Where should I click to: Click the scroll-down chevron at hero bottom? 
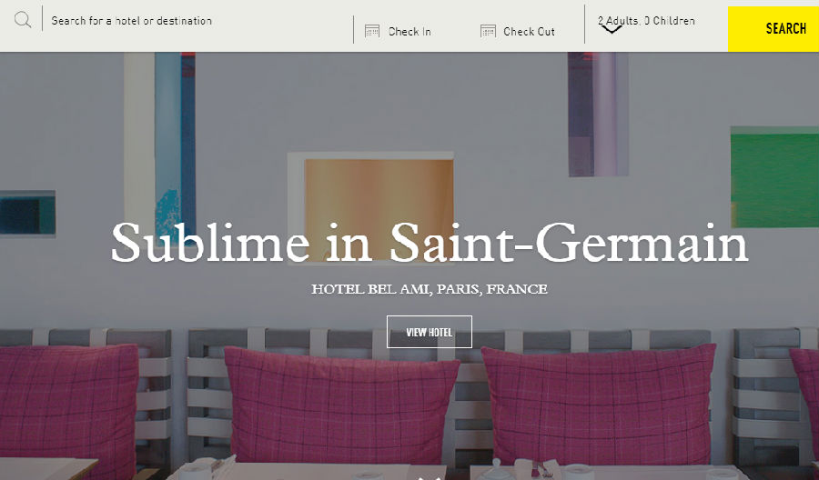click(433, 477)
